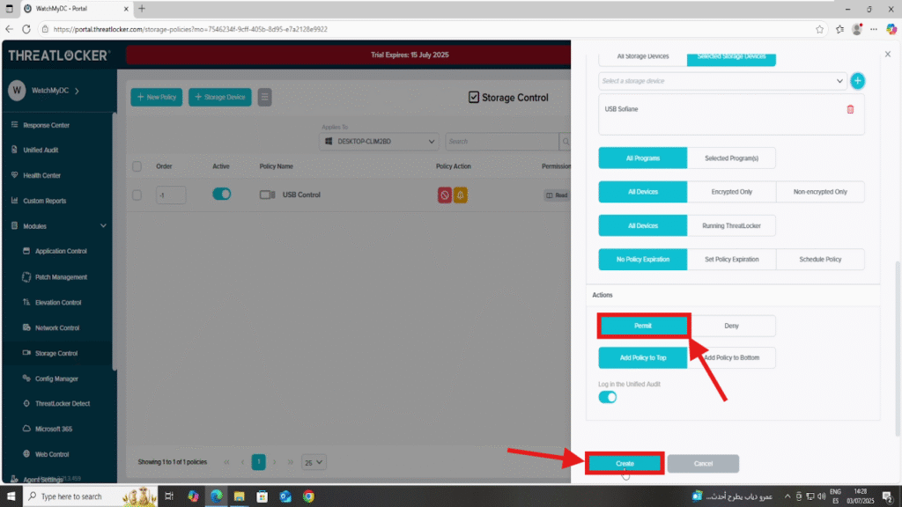Click the Cancel button
This screenshot has width=902, height=507.
coord(703,463)
